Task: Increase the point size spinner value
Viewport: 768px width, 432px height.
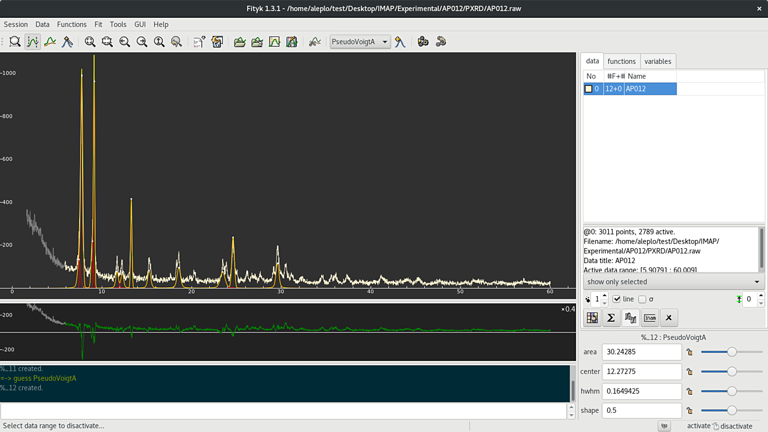Action: tap(605, 296)
